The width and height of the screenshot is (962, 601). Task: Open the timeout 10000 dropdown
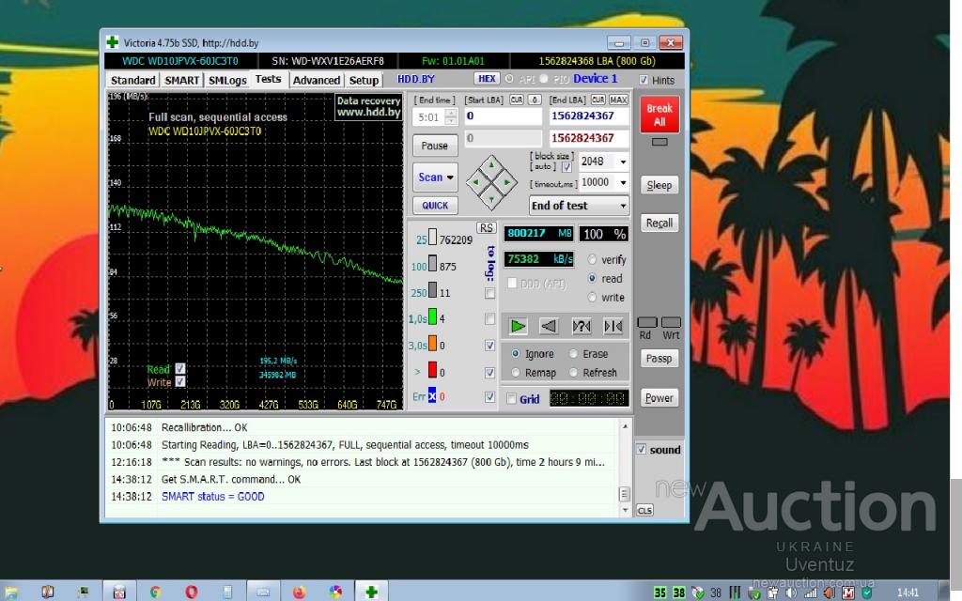click(623, 182)
